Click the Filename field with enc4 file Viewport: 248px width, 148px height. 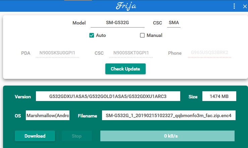(x=168, y=115)
